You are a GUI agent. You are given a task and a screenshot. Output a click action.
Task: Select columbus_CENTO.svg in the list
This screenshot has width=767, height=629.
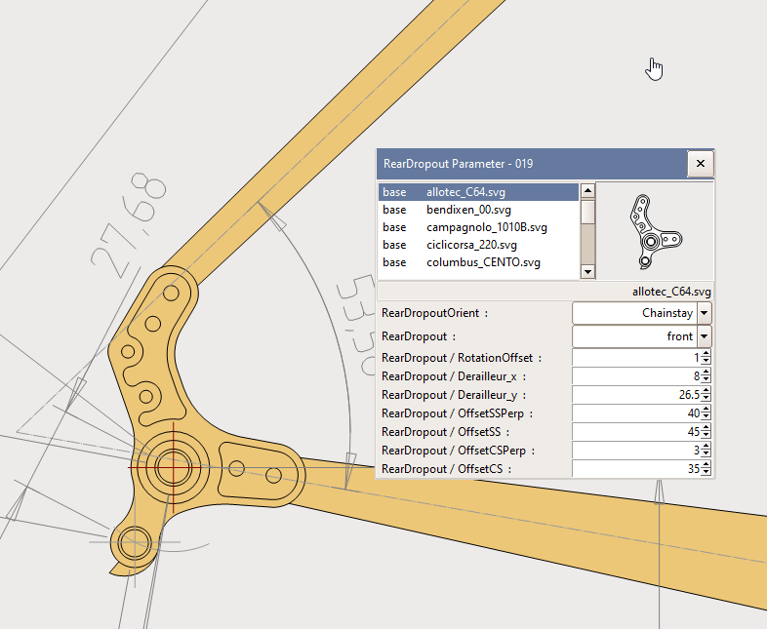click(483, 262)
